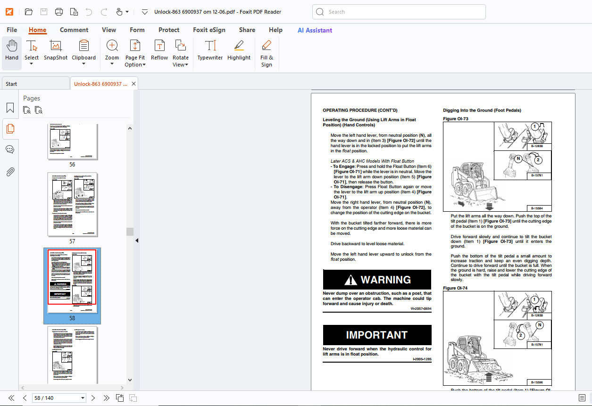Select the Typewriter tool

click(x=210, y=51)
